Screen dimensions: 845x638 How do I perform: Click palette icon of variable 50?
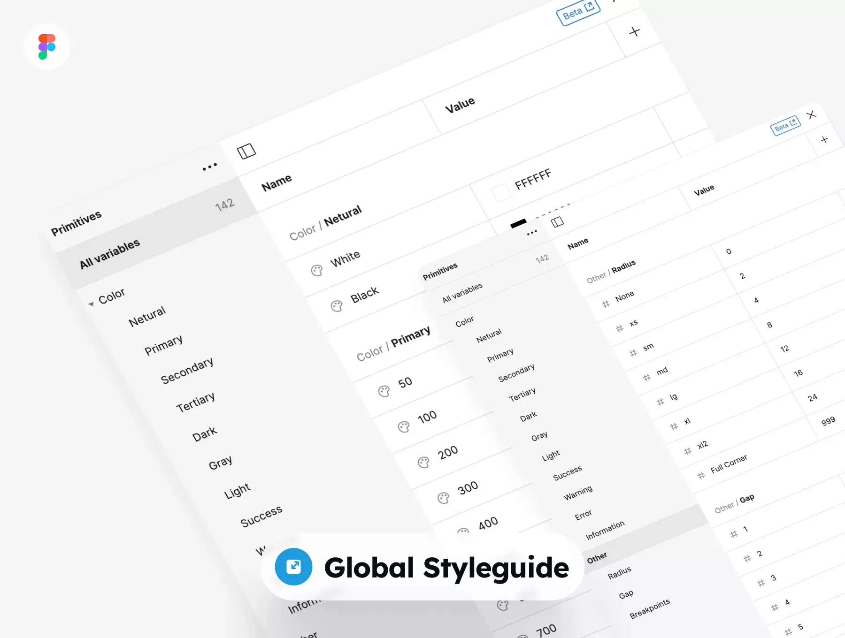384,391
